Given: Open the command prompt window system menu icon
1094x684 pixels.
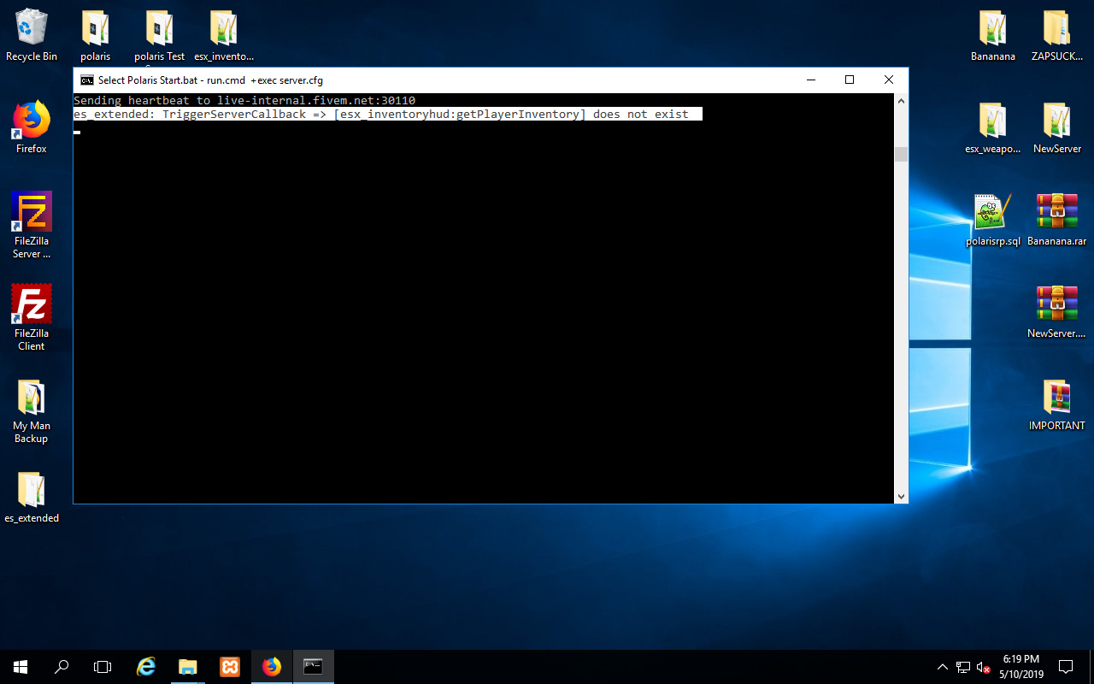Looking at the screenshot, I should click(x=87, y=80).
